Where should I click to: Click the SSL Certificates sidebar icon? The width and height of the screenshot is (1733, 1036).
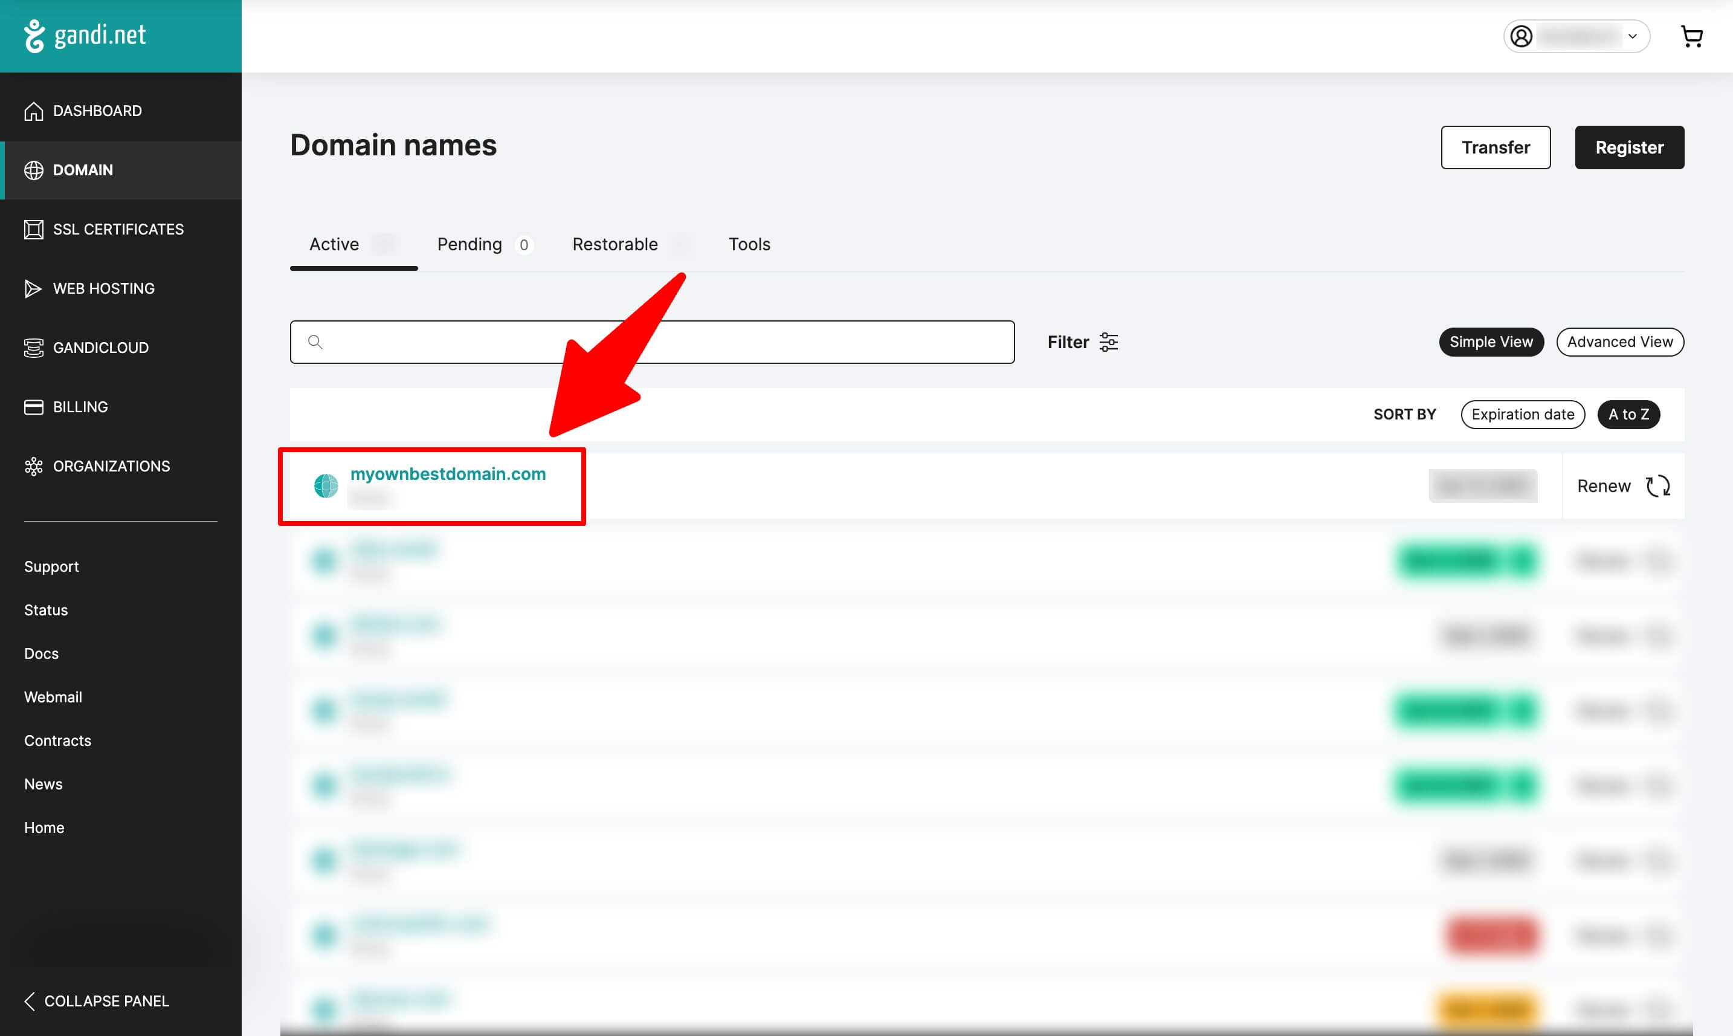pyautogui.click(x=33, y=230)
